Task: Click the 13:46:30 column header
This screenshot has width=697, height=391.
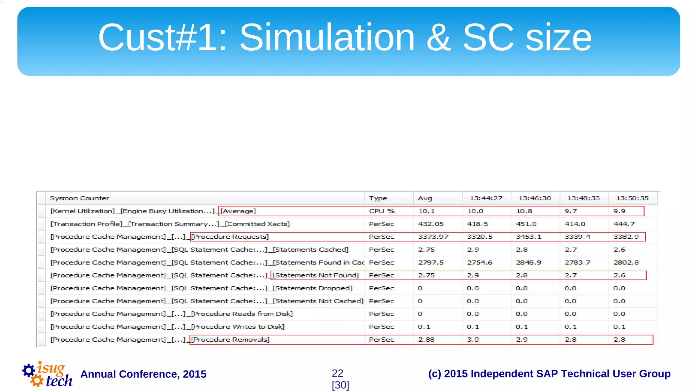Action: tap(535, 198)
